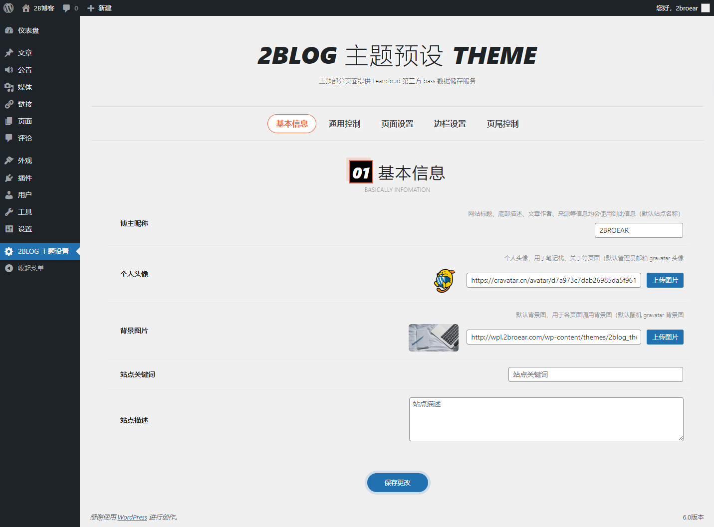
Task: Click 上传图片 for 背景图片
Action: coord(665,337)
